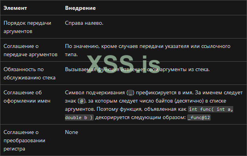Select the 'Порядок передачи аргументов' cell
This screenshot has width=247, height=156.
(28, 27)
